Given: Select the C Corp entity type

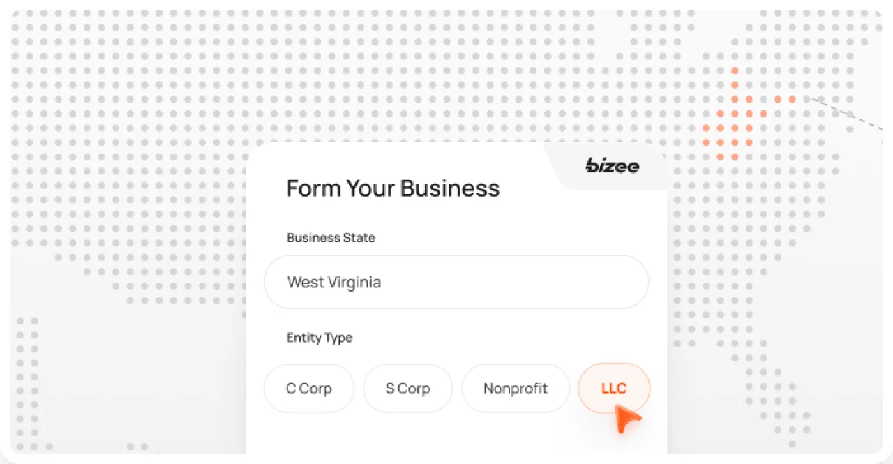Looking at the screenshot, I should (x=308, y=389).
